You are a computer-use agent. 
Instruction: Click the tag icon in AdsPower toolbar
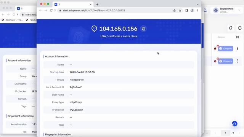(x=231, y=28)
